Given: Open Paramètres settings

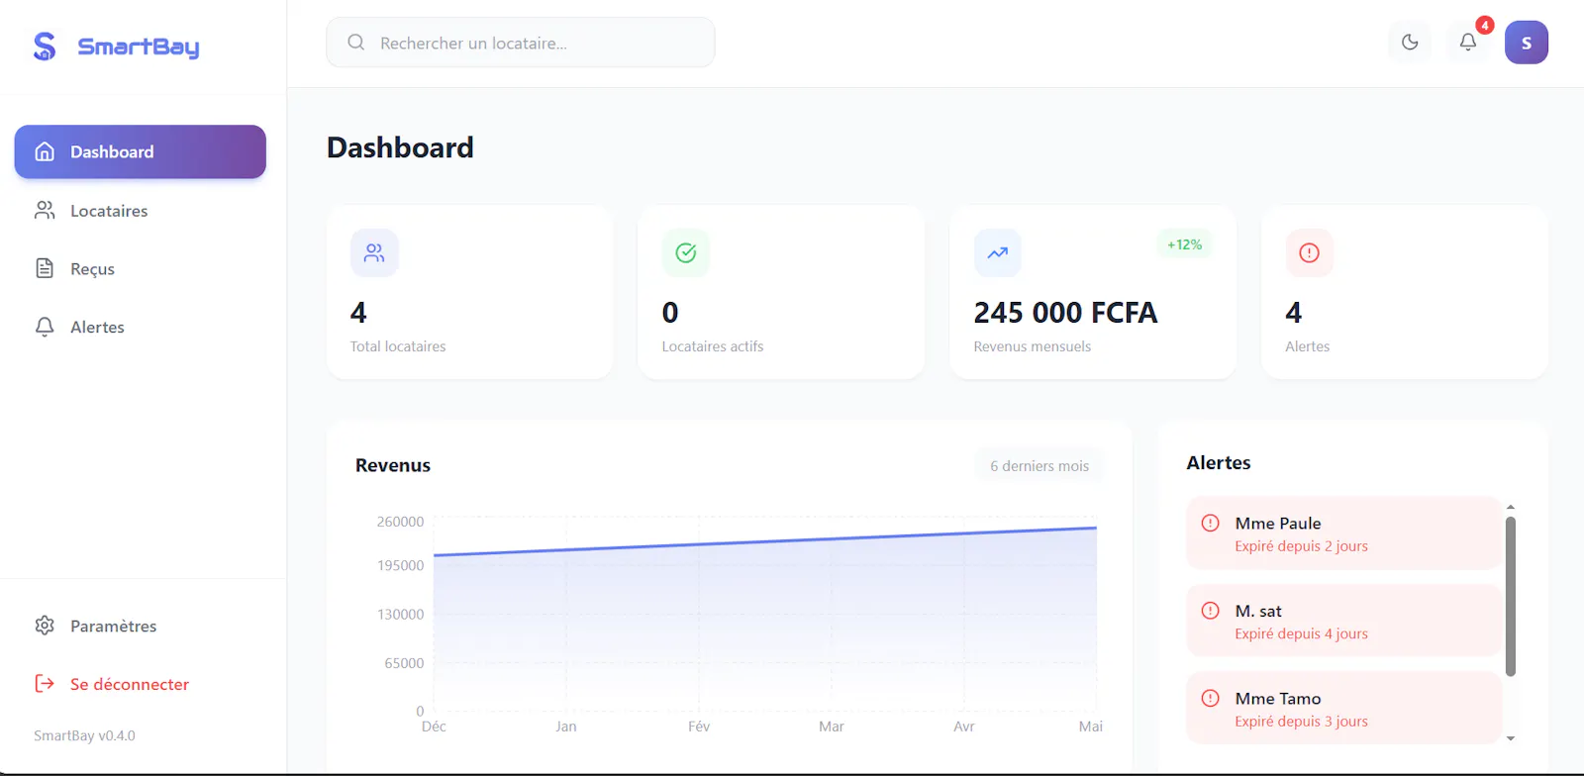Looking at the screenshot, I should 141,626.
